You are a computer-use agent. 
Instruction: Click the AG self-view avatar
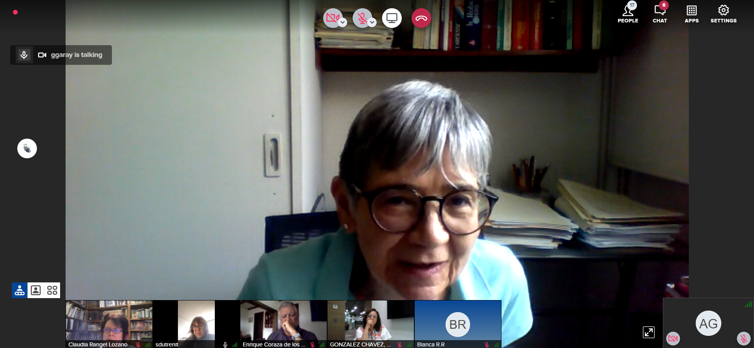pos(708,323)
